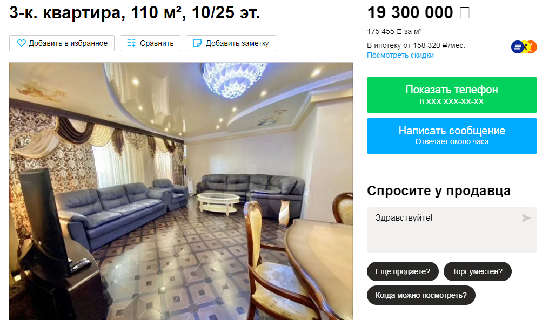Click the send arrow in message box
This screenshot has width=549, height=320.
tap(526, 218)
